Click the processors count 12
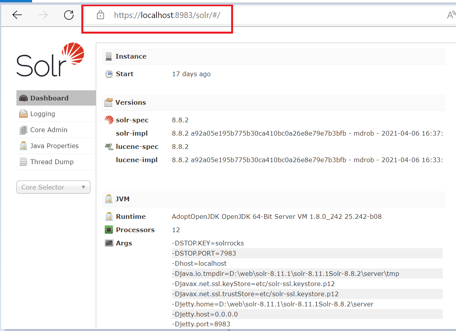 tap(176, 230)
